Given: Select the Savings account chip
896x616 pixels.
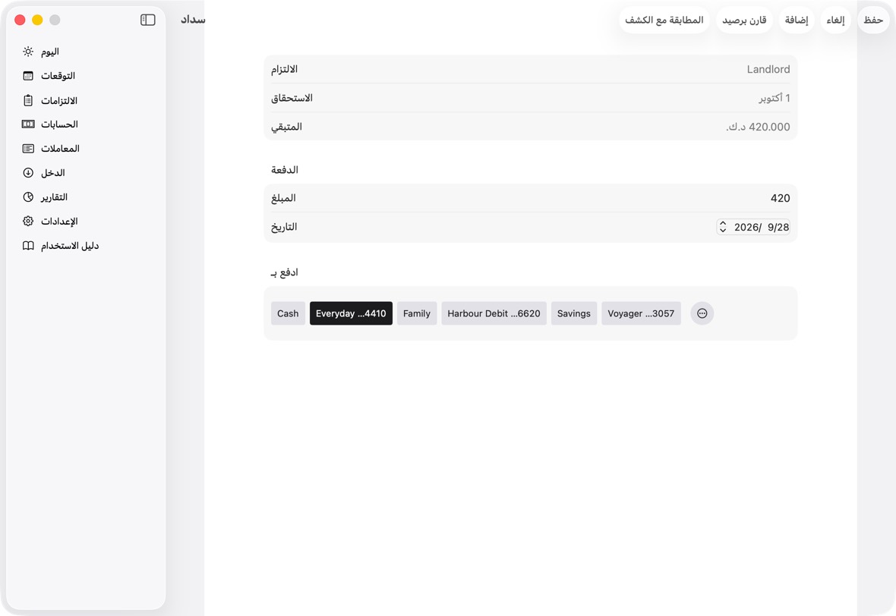Looking at the screenshot, I should tap(574, 313).
